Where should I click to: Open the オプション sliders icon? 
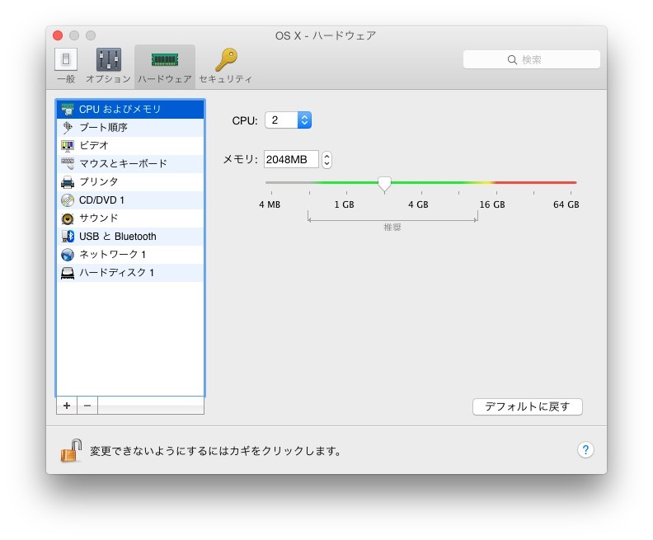[x=109, y=59]
